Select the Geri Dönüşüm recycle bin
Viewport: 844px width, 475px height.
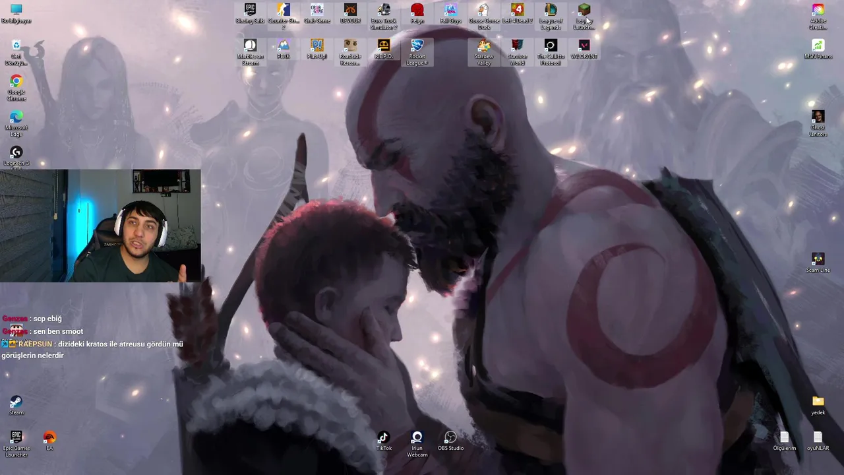(16, 52)
